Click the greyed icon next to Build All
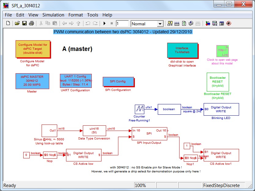The image size is (255, 191). tap(198, 23)
